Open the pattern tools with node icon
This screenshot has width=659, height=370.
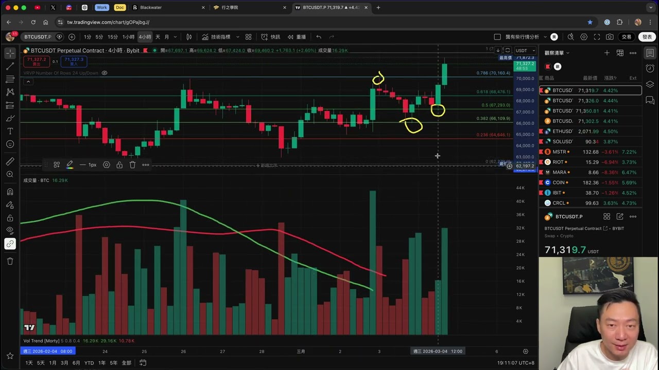(10, 92)
